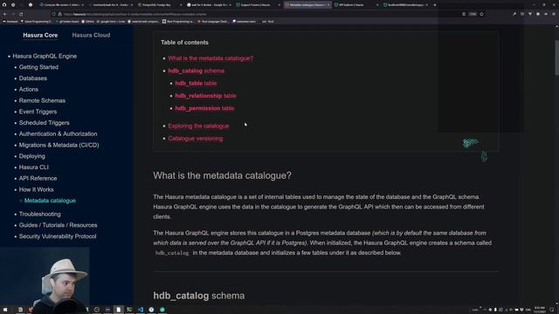Jump to Catalogue versioning link
Screen dimensions: 559x314
tap(196, 139)
